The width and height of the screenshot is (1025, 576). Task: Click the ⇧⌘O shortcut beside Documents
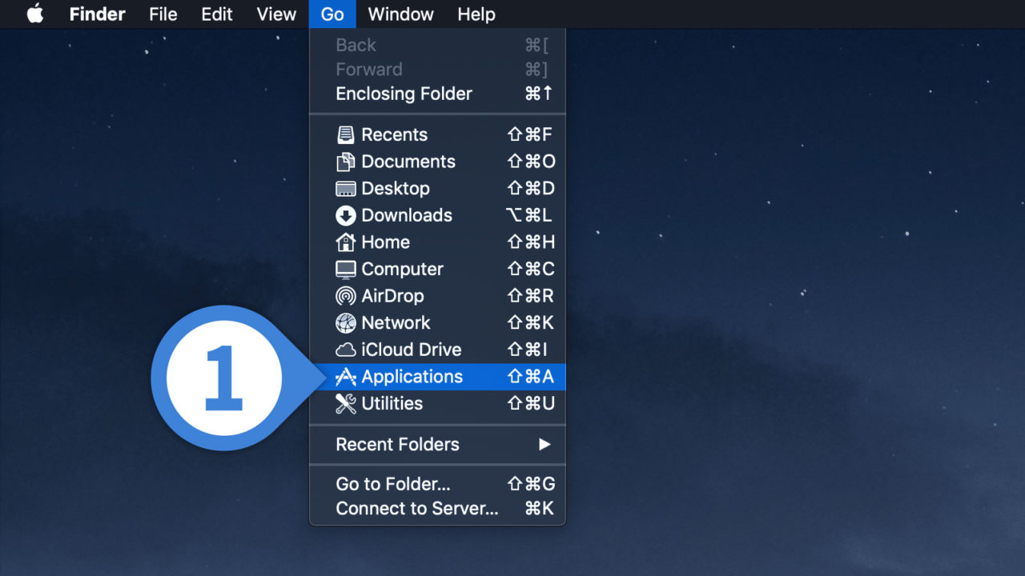(x=531, y=162)
